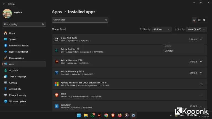Click the 3.59 GB size value
Viewport: 212px width, 119px height.
193,73
